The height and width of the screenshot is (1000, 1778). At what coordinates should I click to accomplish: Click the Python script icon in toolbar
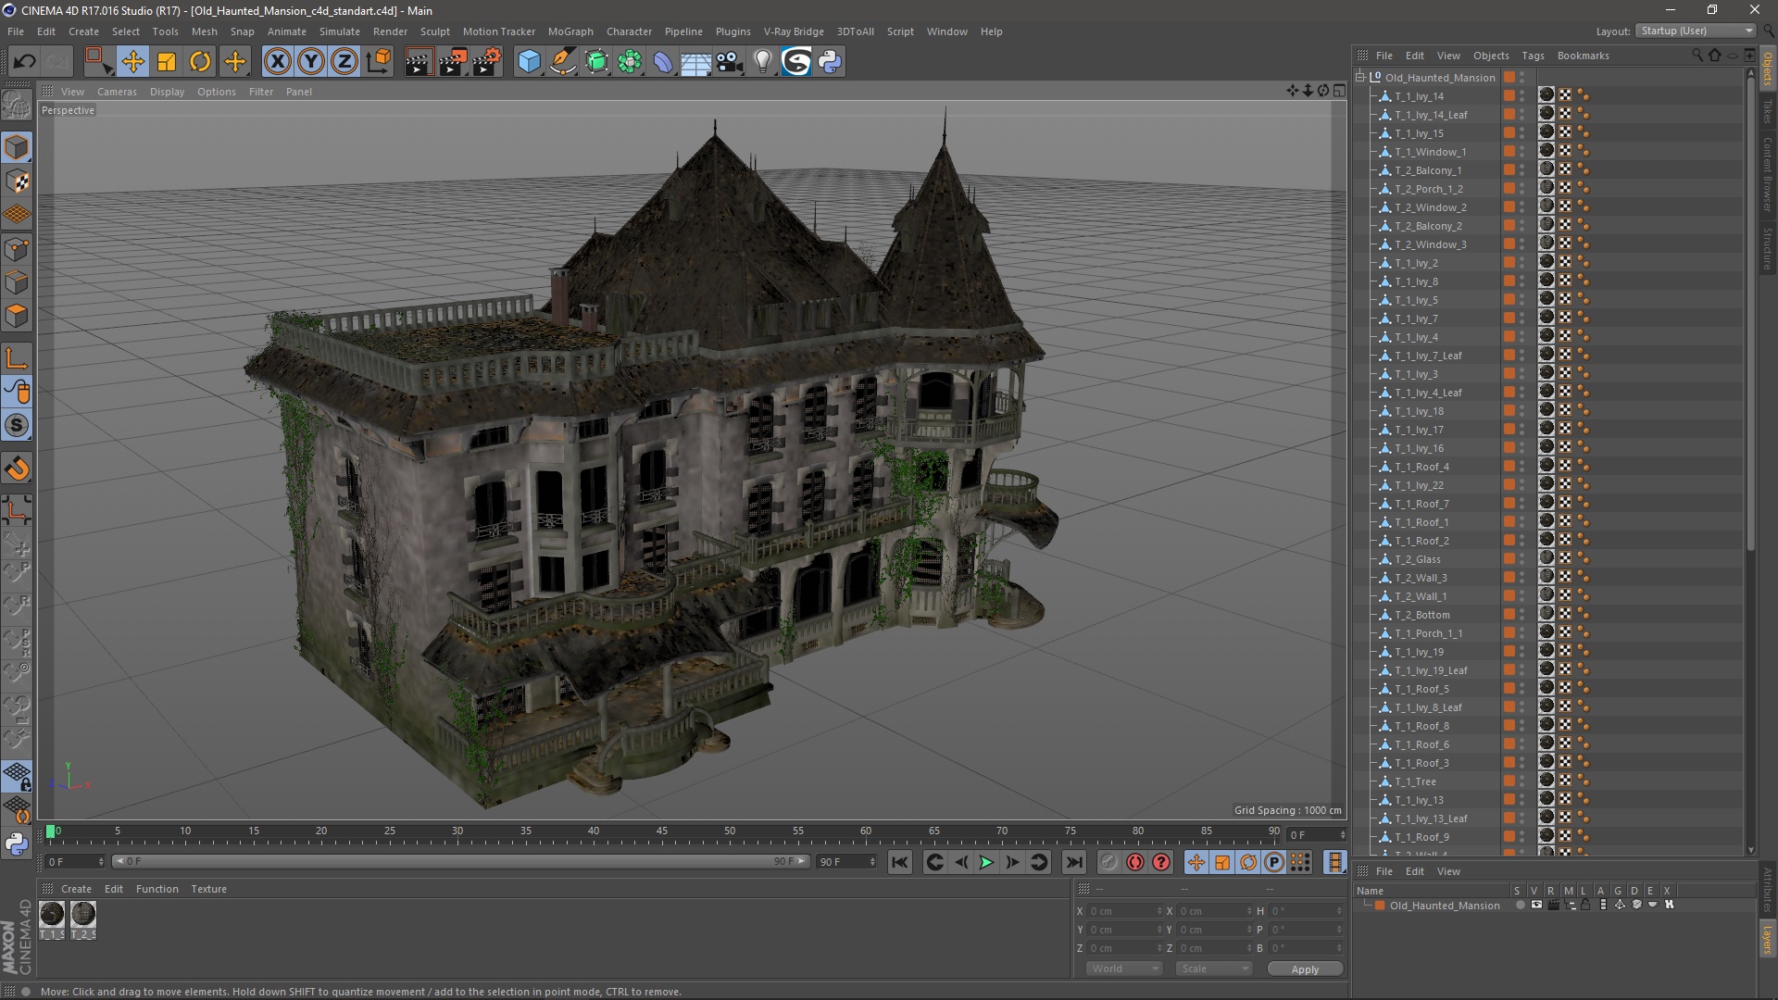[830, 62]
